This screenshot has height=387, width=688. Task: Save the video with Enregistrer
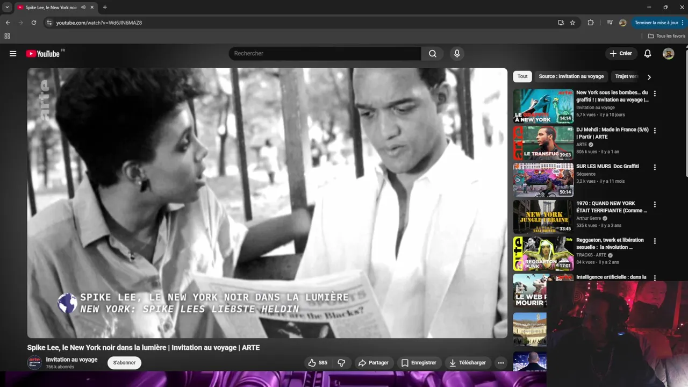click(x=419, y=363)
